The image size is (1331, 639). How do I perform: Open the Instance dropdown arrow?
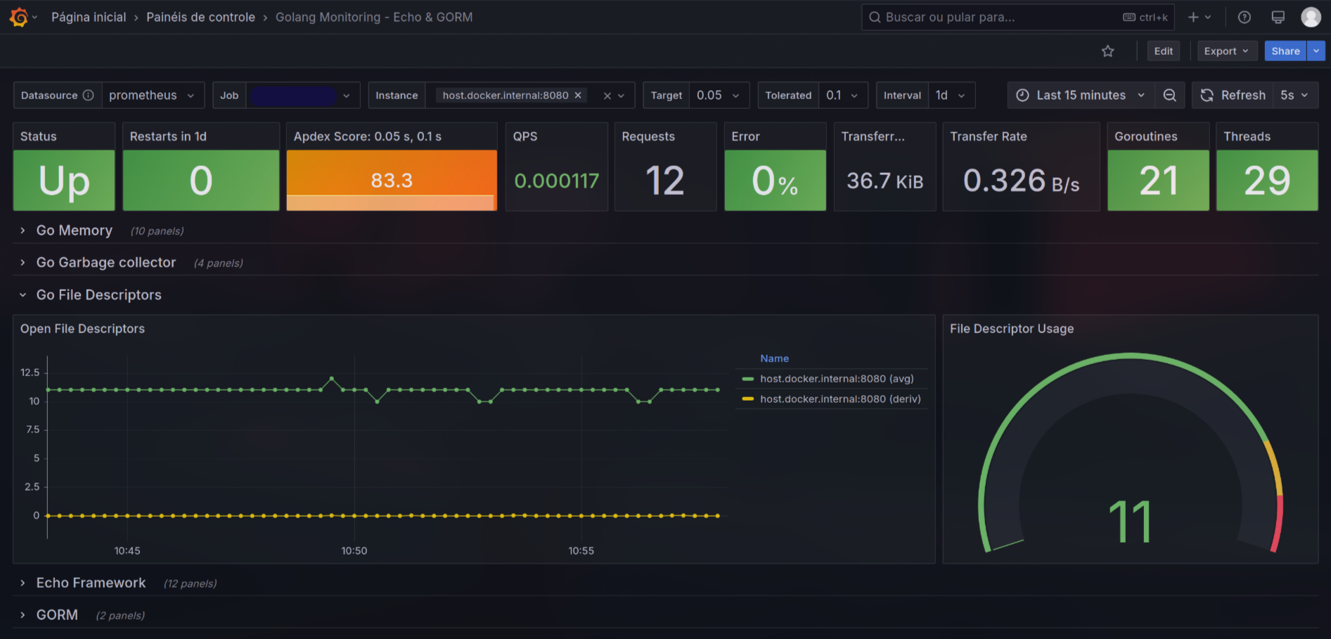point(622,96)
